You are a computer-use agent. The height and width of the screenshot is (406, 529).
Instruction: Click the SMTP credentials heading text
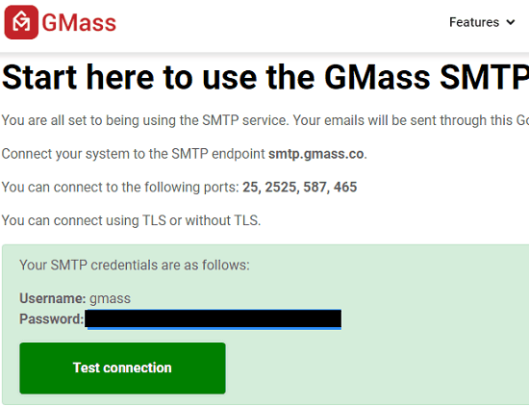click(135, 266)
